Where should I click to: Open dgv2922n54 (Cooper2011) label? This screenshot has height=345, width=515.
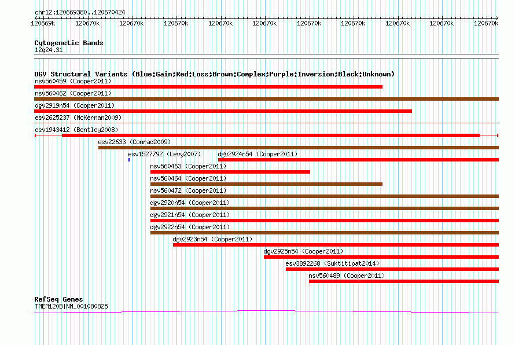[x=190, y=227]
